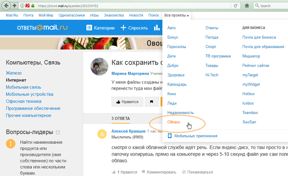This screenshot has width=288, height=176.
Task: Open Почта для образования link
Action: (x=263, y=47)
